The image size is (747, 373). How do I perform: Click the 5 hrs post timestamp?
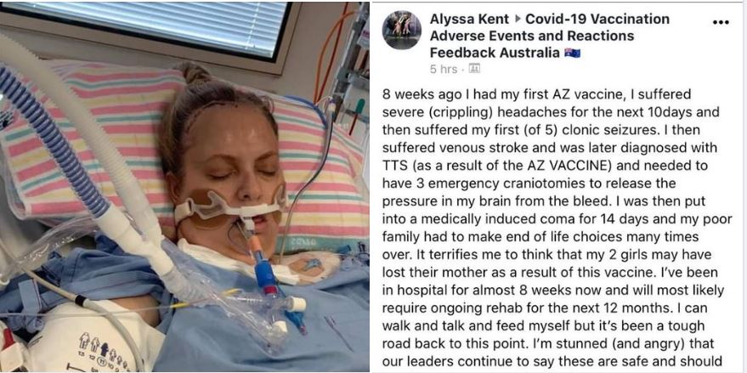tap(444, 70)
